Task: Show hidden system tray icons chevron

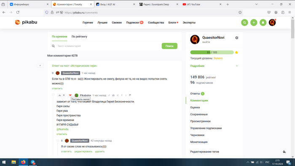Action: (248, 162)
